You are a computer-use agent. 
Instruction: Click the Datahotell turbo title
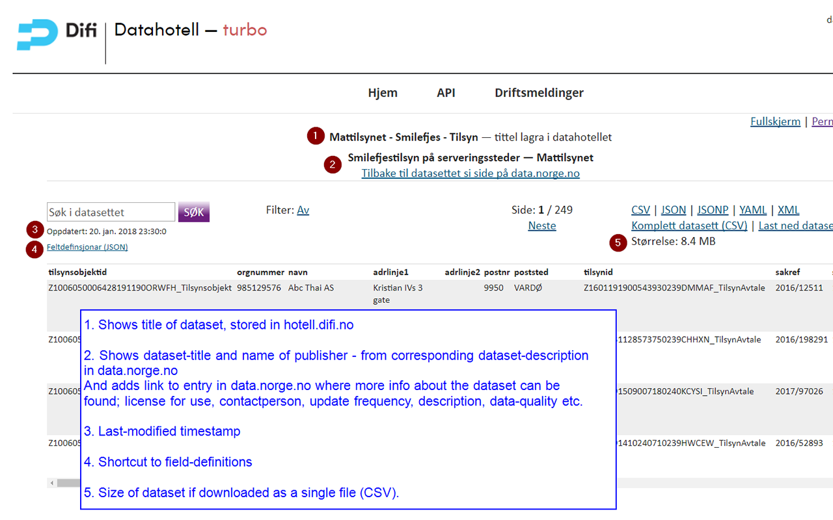click(191, 30)
